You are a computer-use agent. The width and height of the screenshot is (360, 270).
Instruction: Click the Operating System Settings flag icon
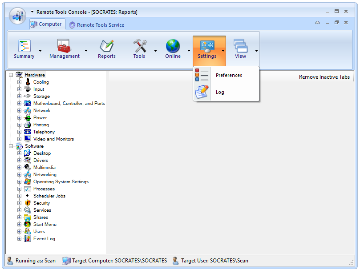click(x=28, y=181)
